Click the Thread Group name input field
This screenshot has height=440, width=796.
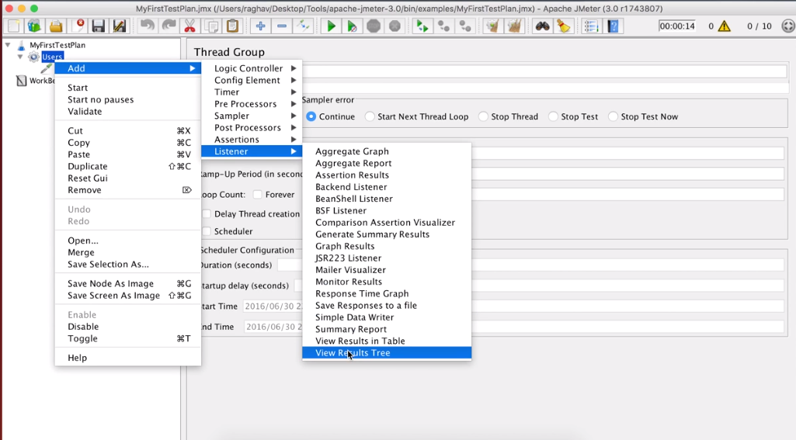tap(544, 71)
